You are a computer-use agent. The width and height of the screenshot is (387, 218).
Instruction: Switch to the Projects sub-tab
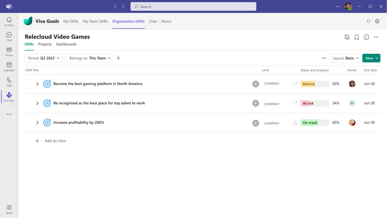[x=45, y=44]
